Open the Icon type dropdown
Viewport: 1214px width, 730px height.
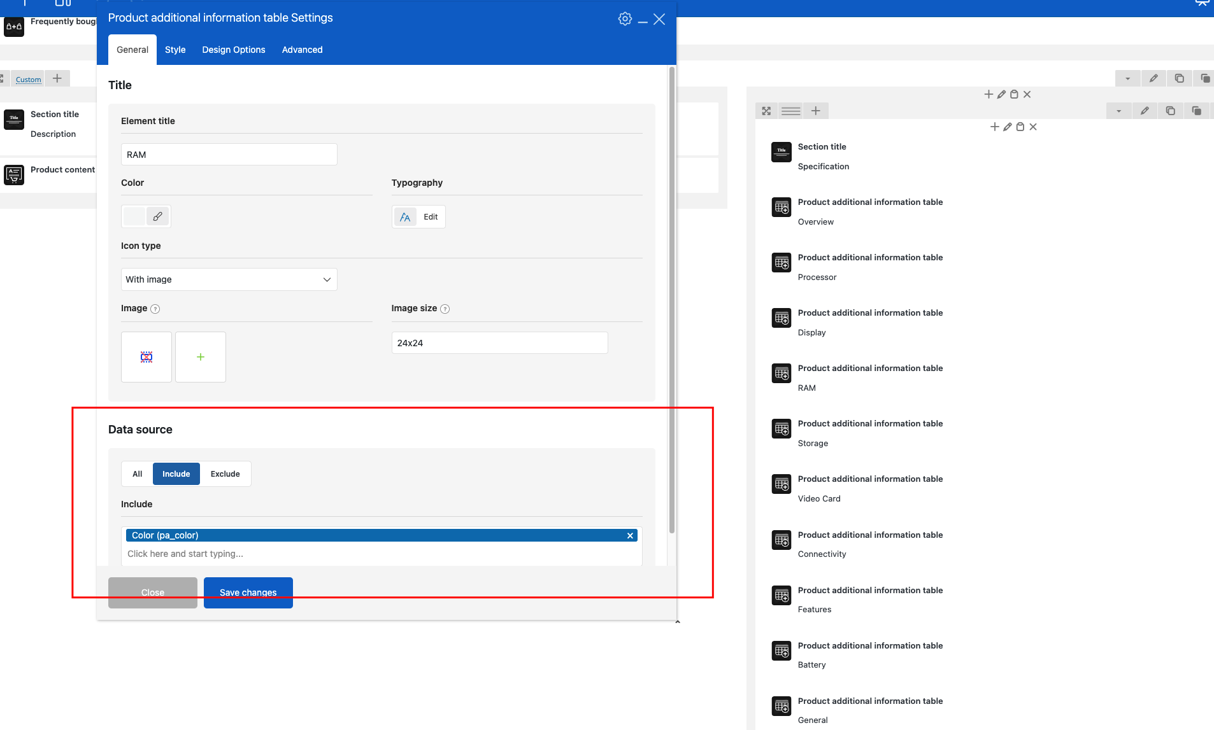(229, 279)
